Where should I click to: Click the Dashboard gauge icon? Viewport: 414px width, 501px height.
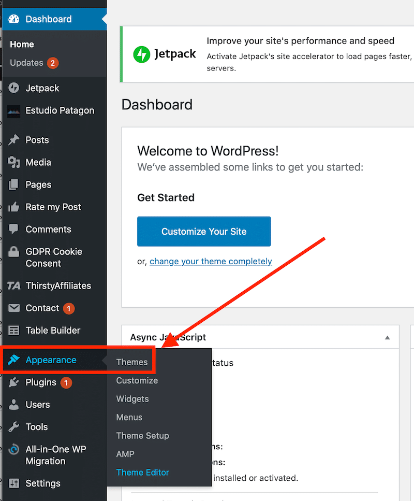click(14, 19)
